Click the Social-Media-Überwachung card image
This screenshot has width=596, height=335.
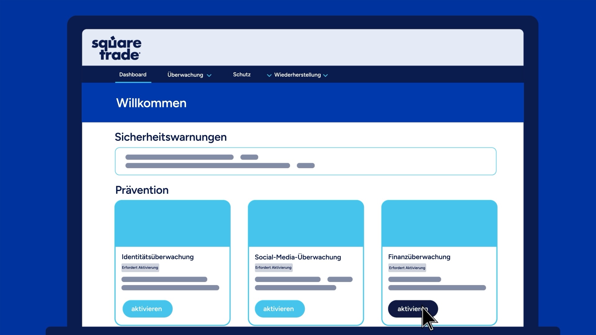pyautogui.click(x=306, y=223)
